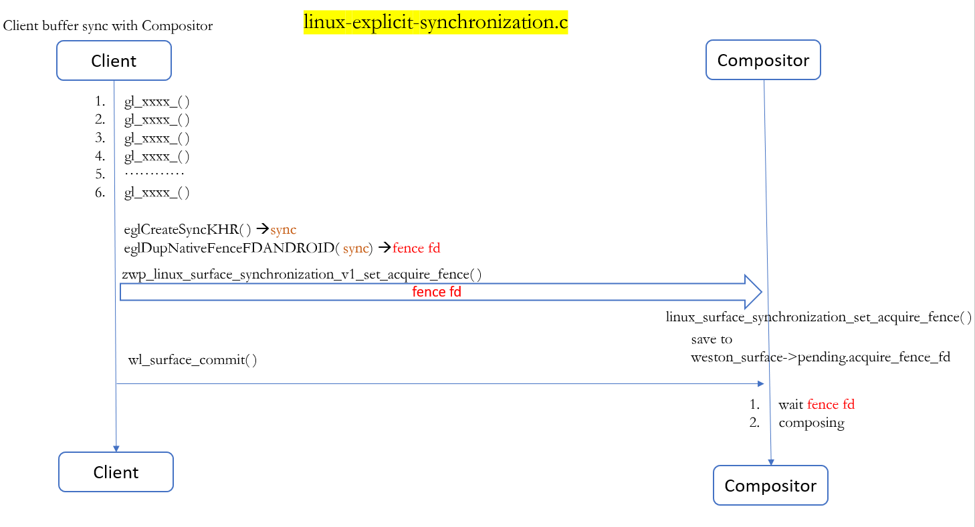Screen dimensions: 975x527
Task: Click red 'fence fd' after eglDupNativeFenceFDANDROID
Action: point(417,248)
